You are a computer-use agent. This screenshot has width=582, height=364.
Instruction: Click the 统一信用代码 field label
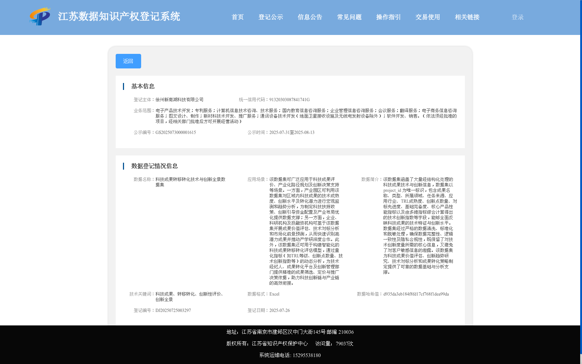254,100
